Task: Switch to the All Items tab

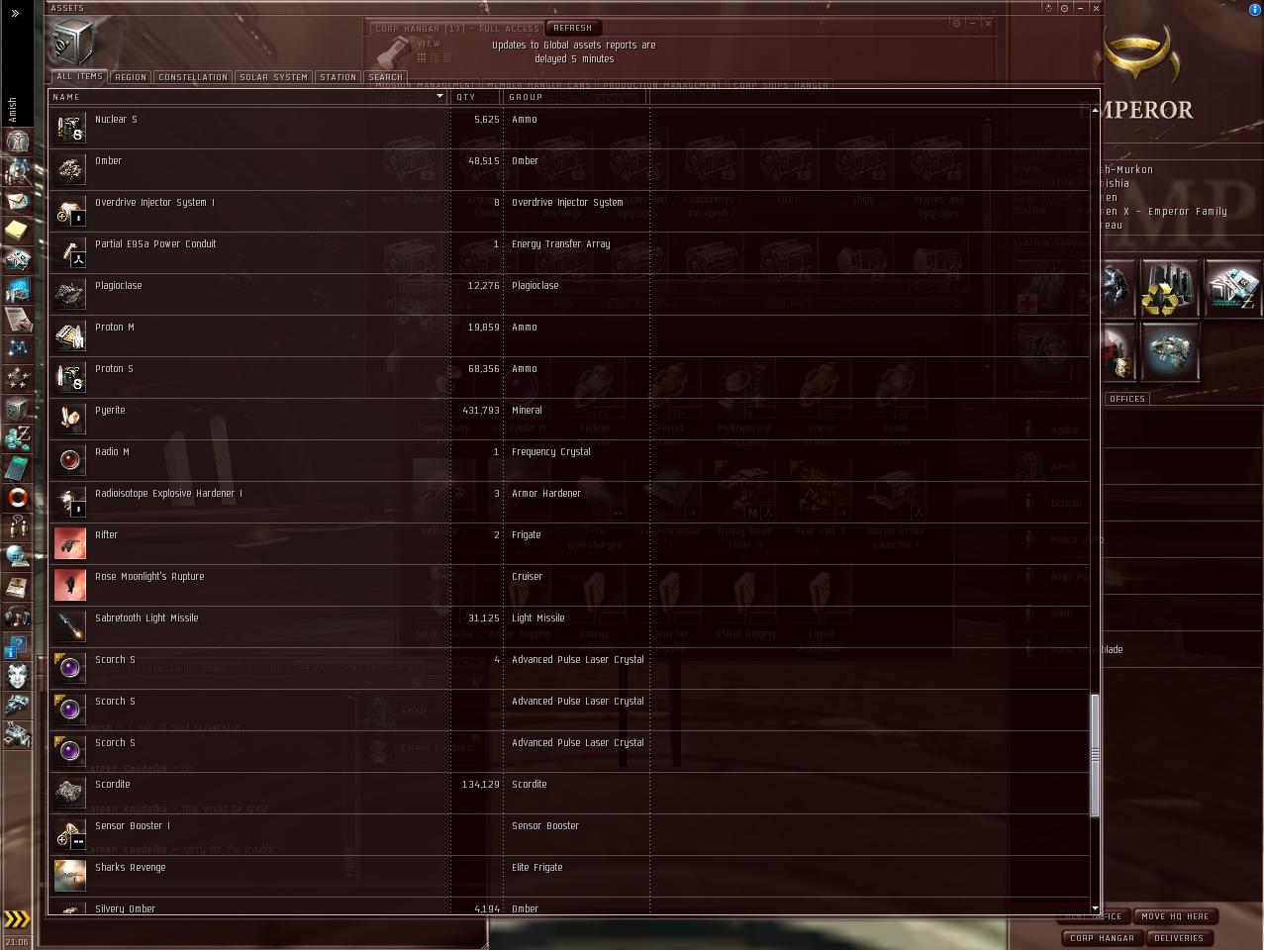Action: 79,76
